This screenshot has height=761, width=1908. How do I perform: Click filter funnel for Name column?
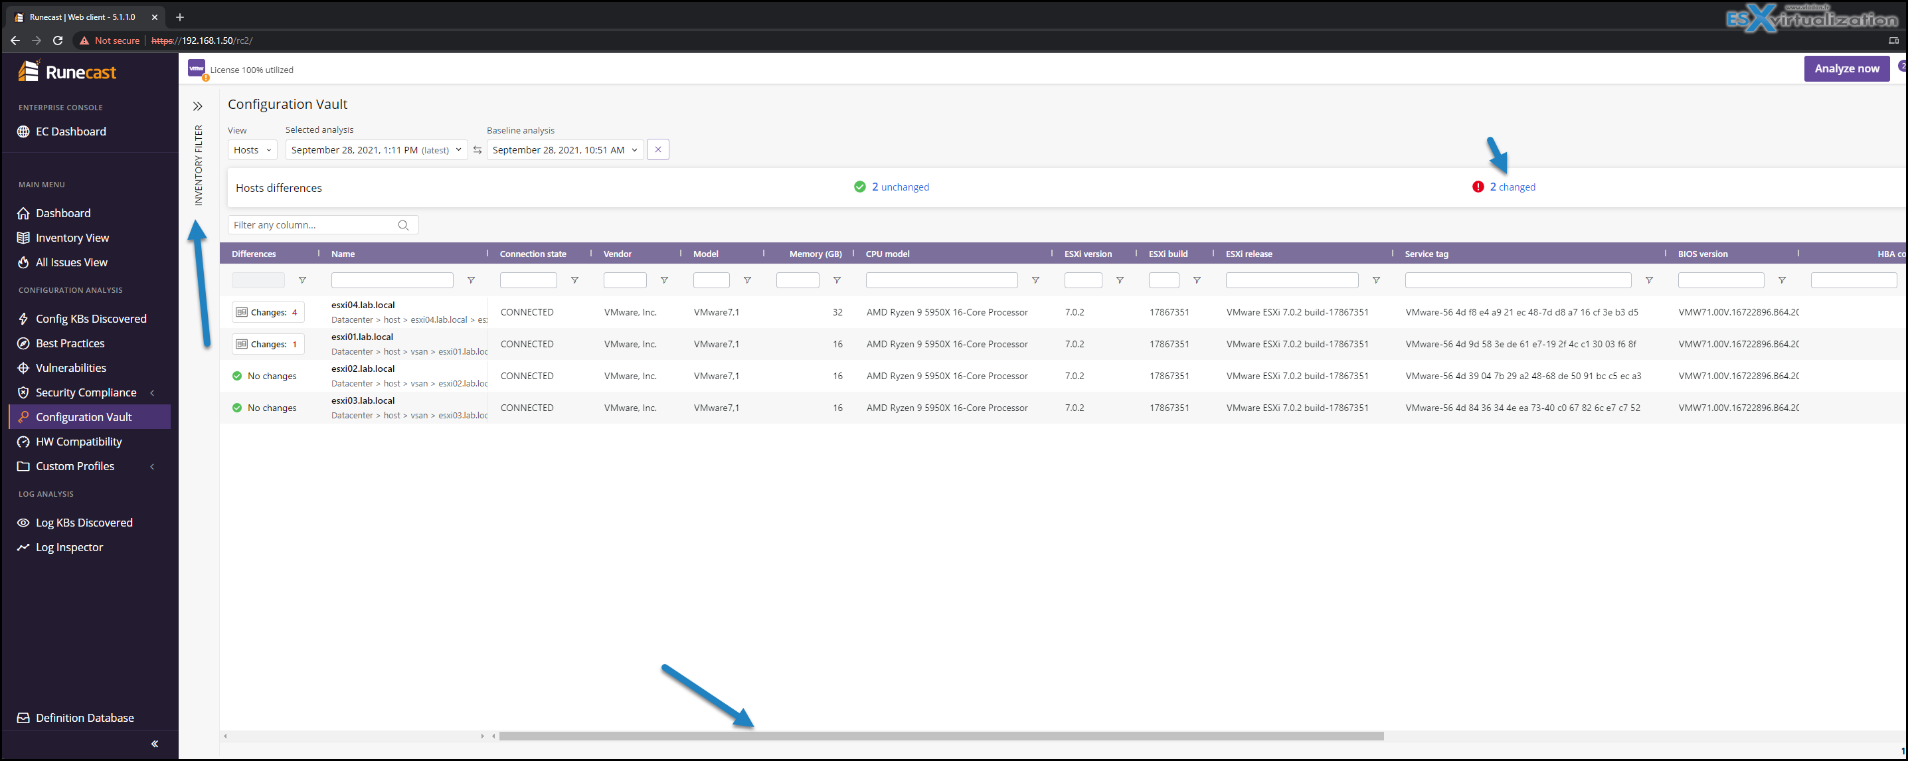[x=471, y=281]
